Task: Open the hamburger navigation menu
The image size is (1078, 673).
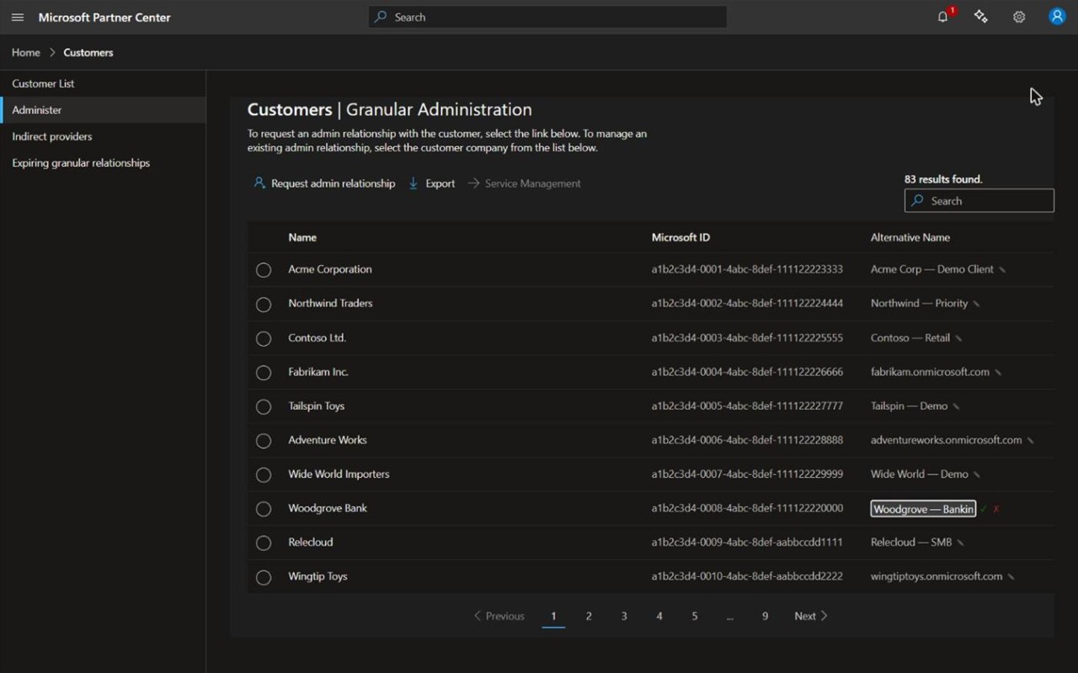Action: [x=18, y=17]
